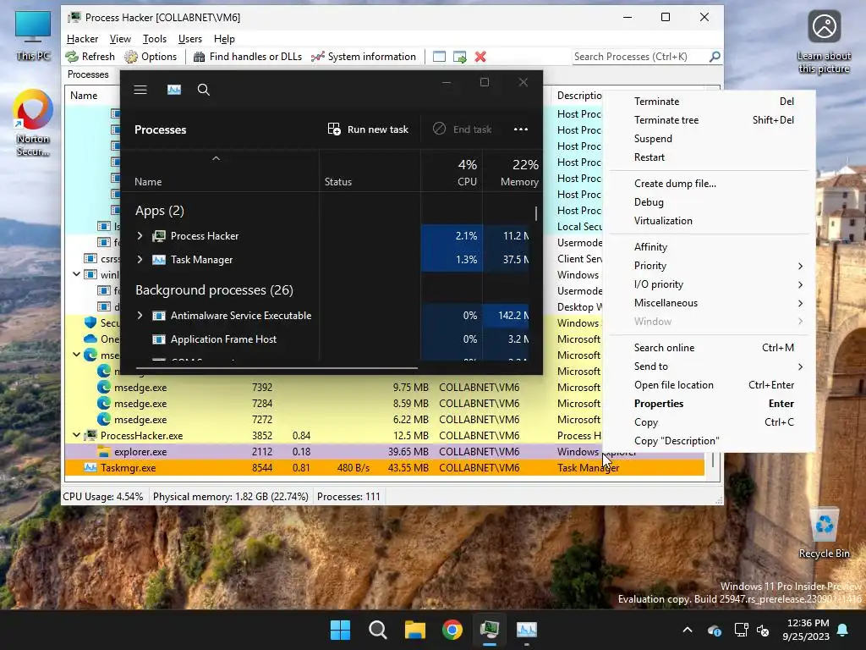This screenshot has height=650, width=866.
Task: Sort Task Manager by the Memory column
Action: [x=513, y=173]
